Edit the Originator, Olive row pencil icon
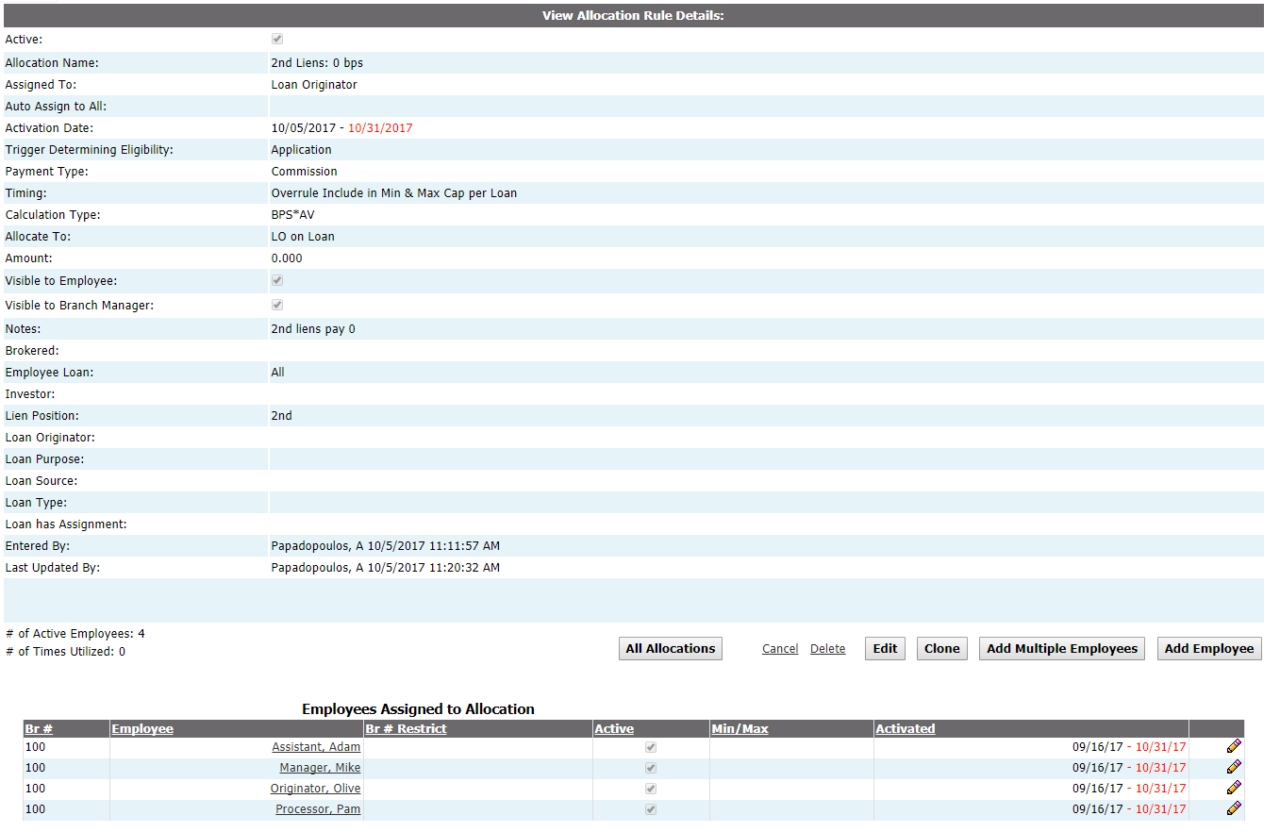Viewport: 1280px width, 832px height. tap(1234, 788)
